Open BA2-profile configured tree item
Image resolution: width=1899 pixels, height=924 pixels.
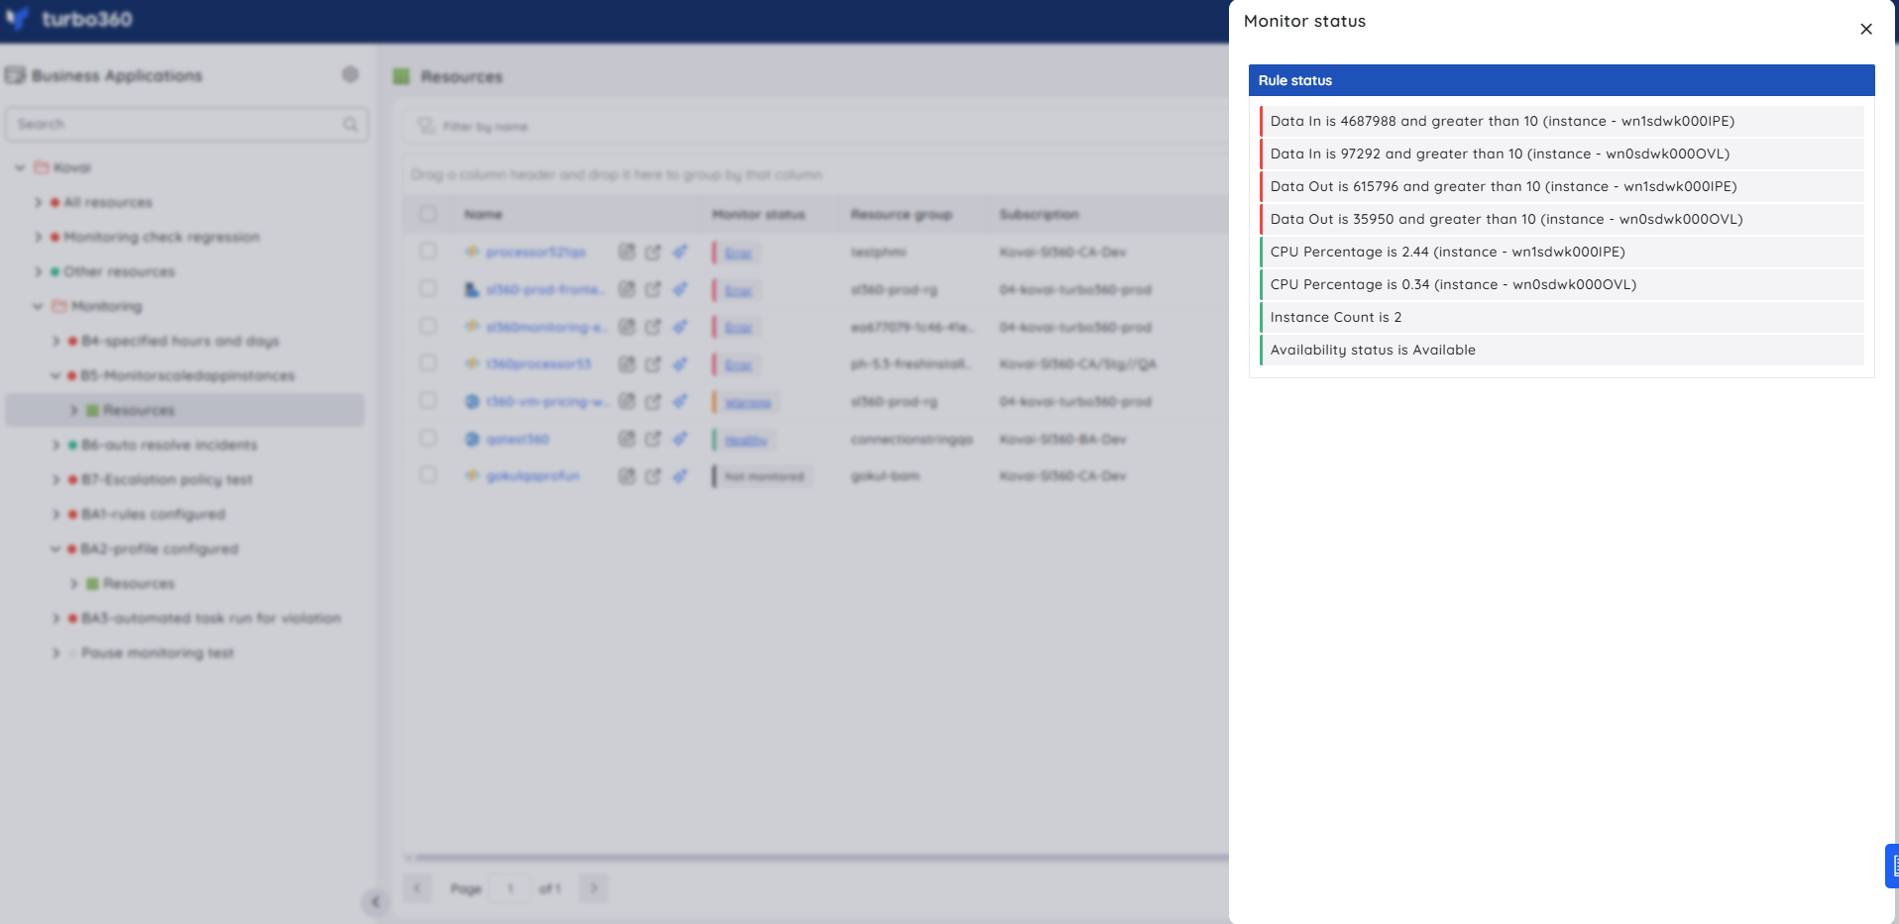(x=160, y=549)
